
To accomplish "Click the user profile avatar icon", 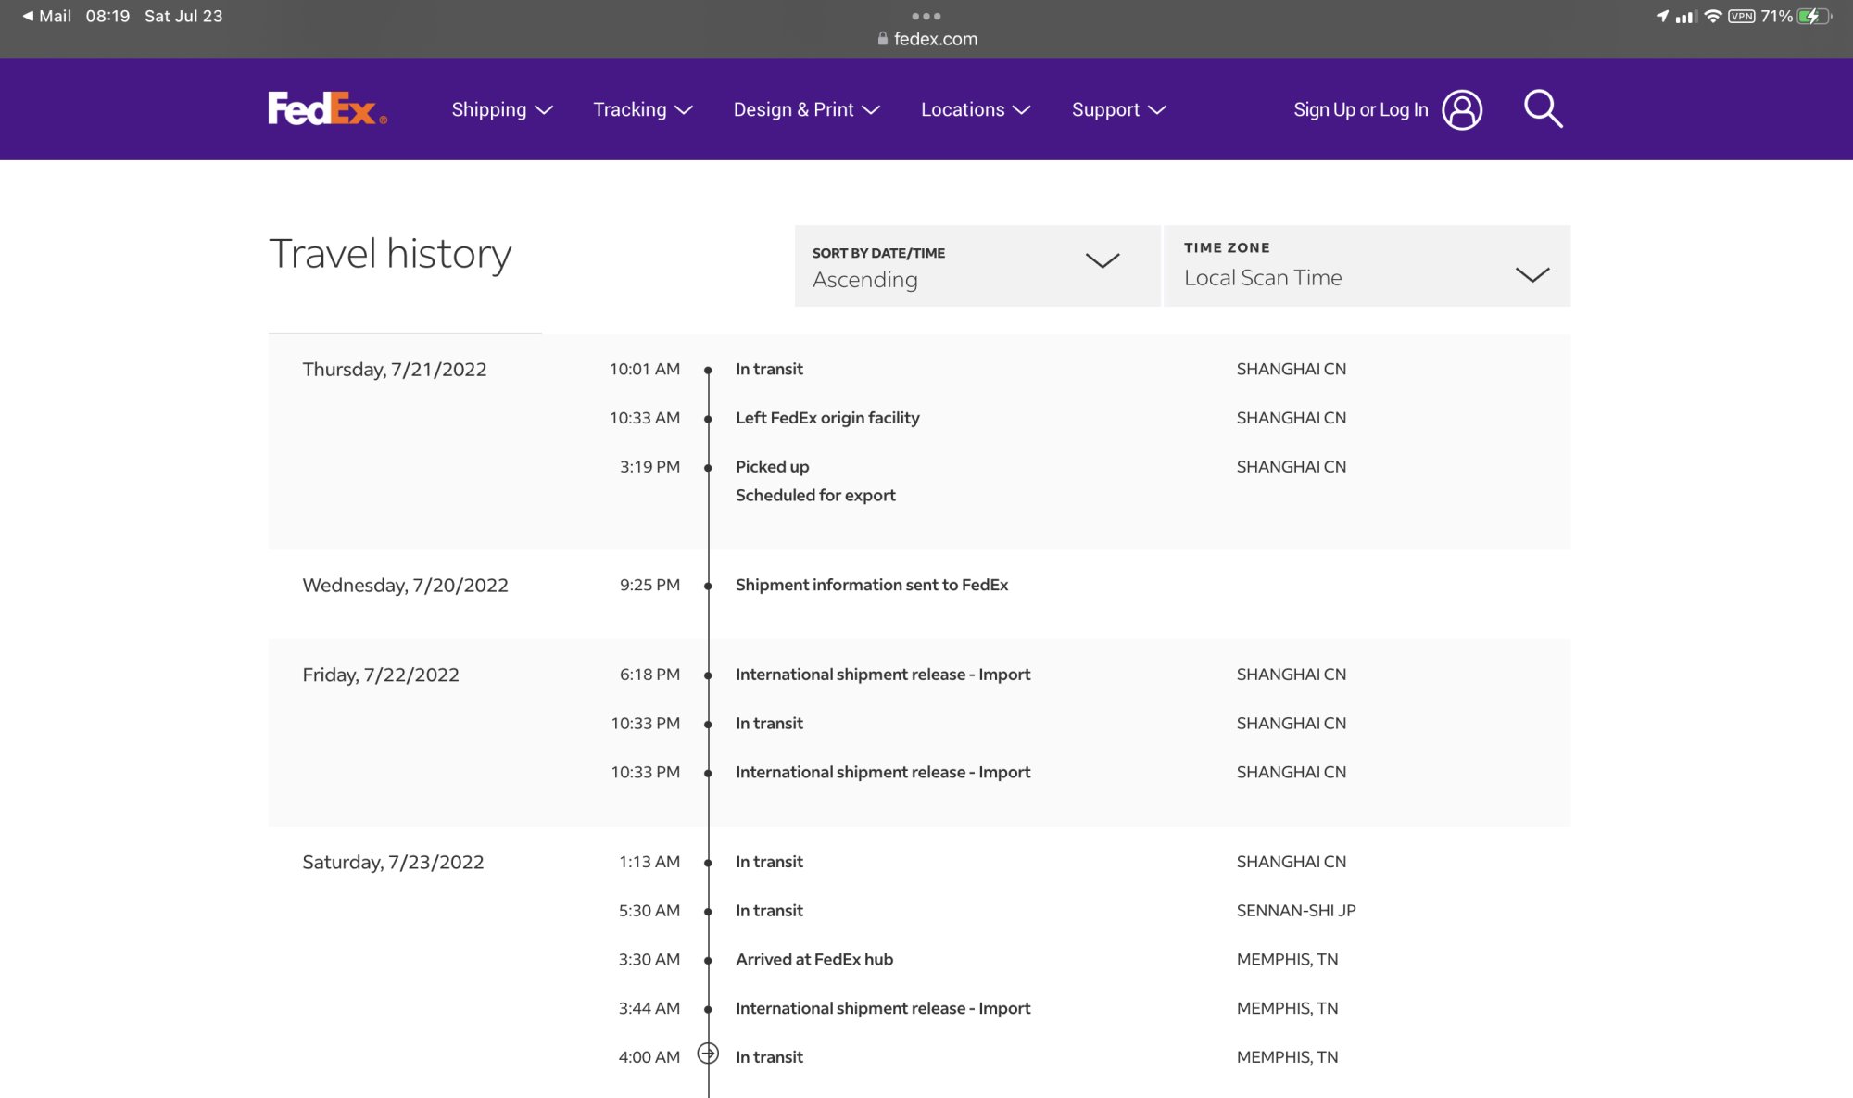I will [1462, 109].
